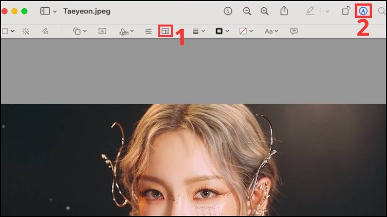Toggle the Highlight pen button
The height and width of the screenshot is (217, 387).
[x=310, y=11]
